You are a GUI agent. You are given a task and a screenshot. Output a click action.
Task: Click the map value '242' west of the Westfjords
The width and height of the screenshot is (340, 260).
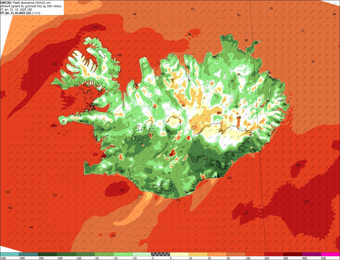[x=55, y=64]
